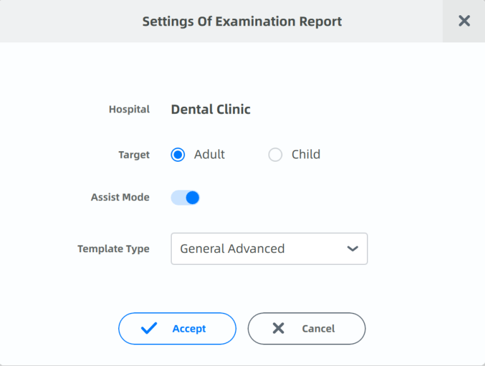Select the Adult target radio button
The width and height of the screenshot is (485, 366).
(x=178, y=154)
